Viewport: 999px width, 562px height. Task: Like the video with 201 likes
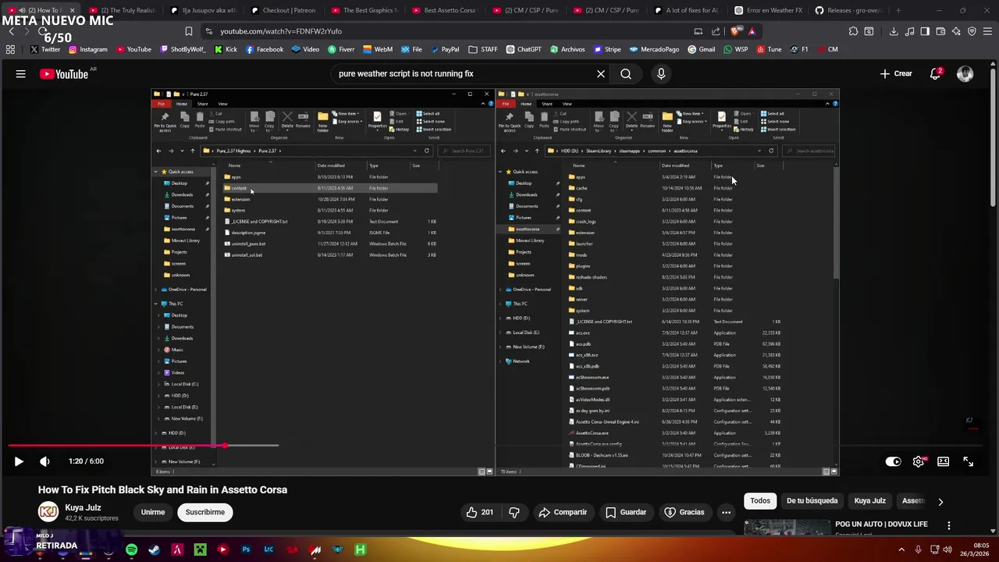(x=480, y=512)
